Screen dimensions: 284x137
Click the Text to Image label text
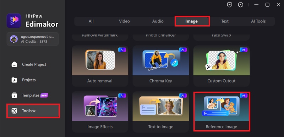pos(161,127)
